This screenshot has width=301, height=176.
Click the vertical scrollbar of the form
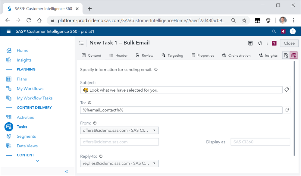coord(294,108)
